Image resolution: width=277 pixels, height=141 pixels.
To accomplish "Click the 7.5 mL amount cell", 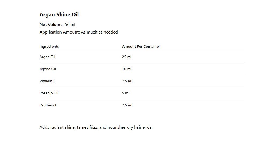I will [x=128, y=81].
